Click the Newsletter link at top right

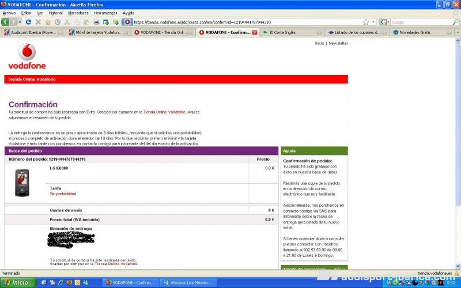click(x=338, y=43)
